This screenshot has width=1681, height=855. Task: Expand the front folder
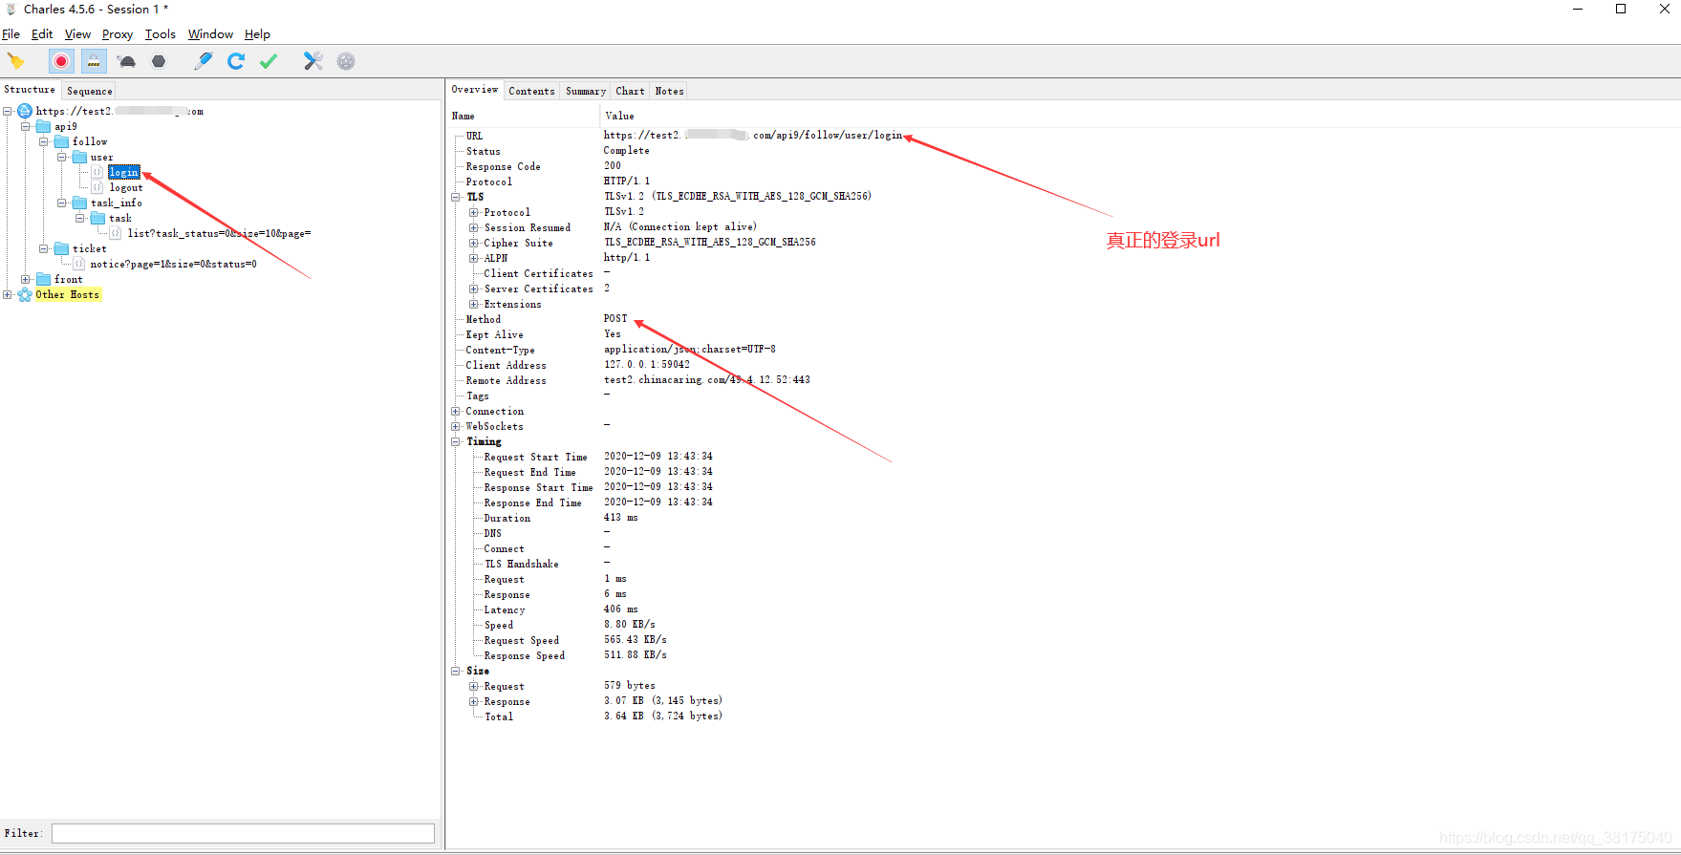26,280
